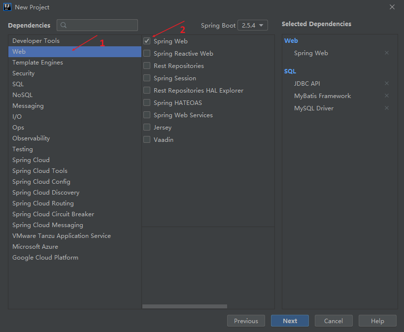The height and width of the screenshot is (332, 404).
Task: Click the horizontal scrollbar in description pane
Action: (184, 306)
